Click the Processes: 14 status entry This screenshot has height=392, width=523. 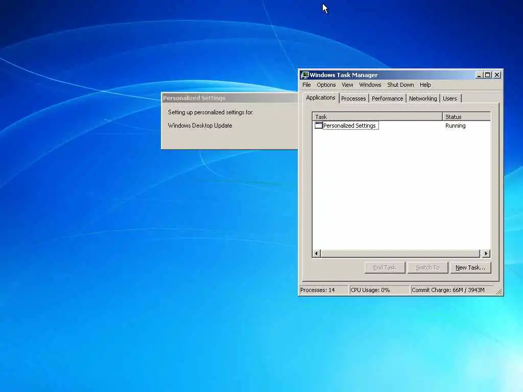(x=323, y=290)
